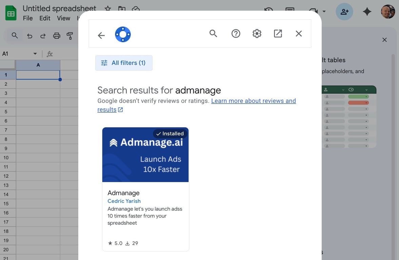Open All filters (1) button
The height and width of the screenshot is (260, 399).
tap(124, 63)
